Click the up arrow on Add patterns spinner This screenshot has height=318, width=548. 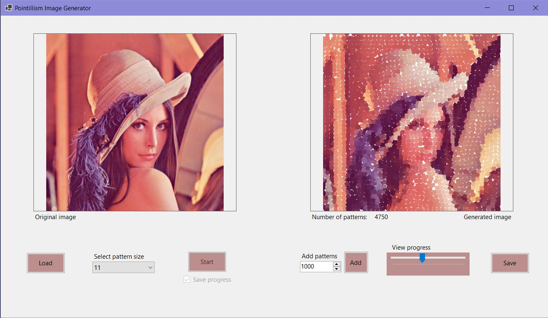(337, 264)
